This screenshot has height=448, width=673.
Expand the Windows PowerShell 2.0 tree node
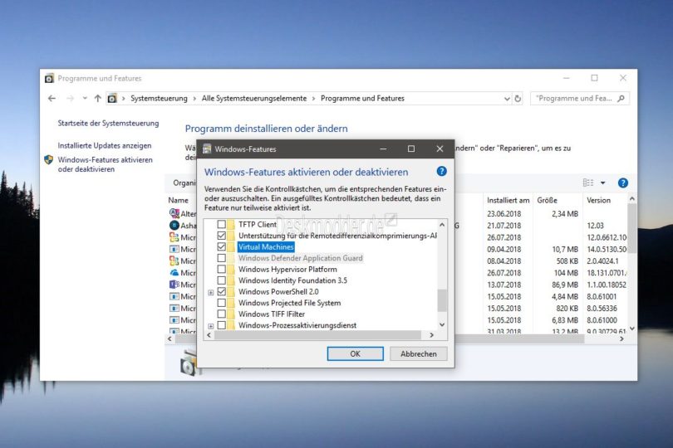211,292
